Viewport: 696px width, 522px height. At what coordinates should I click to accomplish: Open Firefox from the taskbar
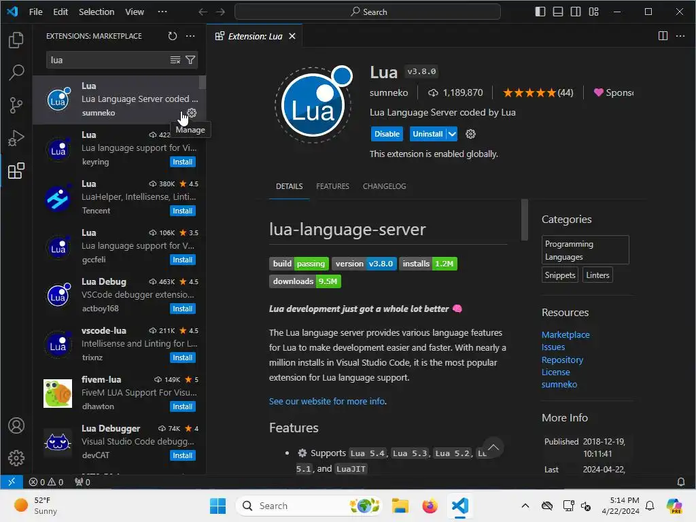point(430,506)
